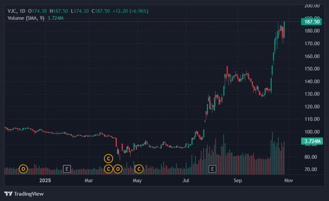Click the +12.20 (+6.96%) change value
The width and height of the screenshot is (329, 201).
coord(130,11)
